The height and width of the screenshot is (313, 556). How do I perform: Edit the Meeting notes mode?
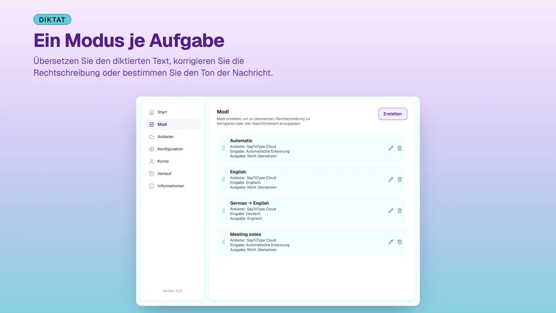391,242
